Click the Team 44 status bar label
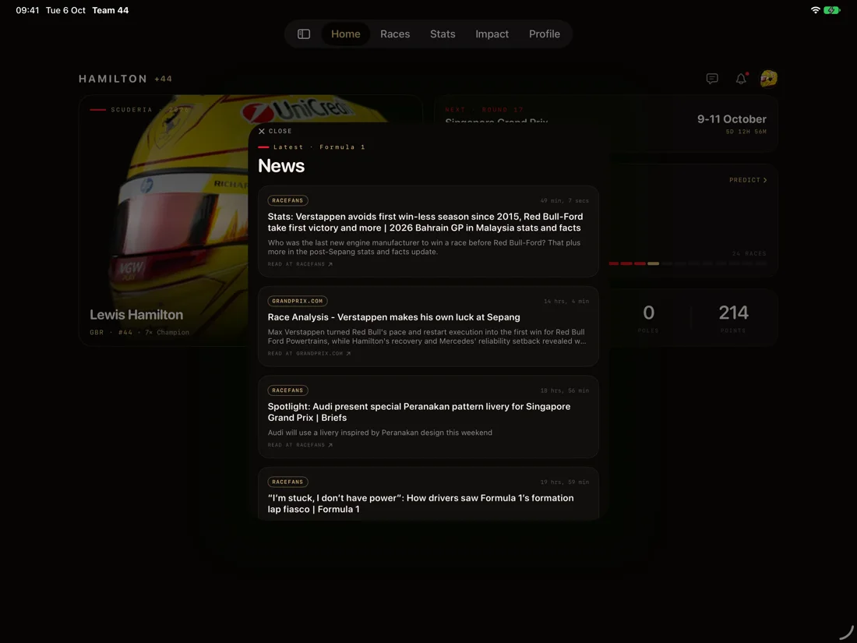Viewport: 857px width, 643px height. (x=111, y=10)
